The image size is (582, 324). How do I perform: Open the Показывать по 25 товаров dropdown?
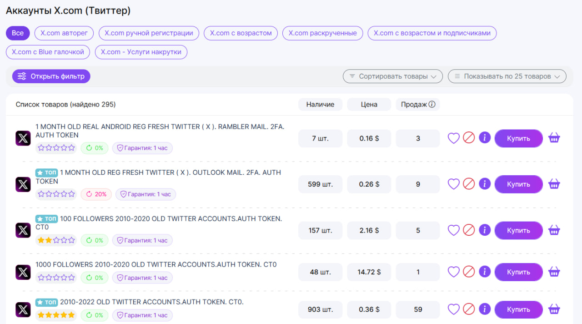coord(507,76)
